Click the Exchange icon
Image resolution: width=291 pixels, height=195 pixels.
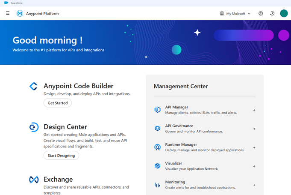click(x=33, y=179)
